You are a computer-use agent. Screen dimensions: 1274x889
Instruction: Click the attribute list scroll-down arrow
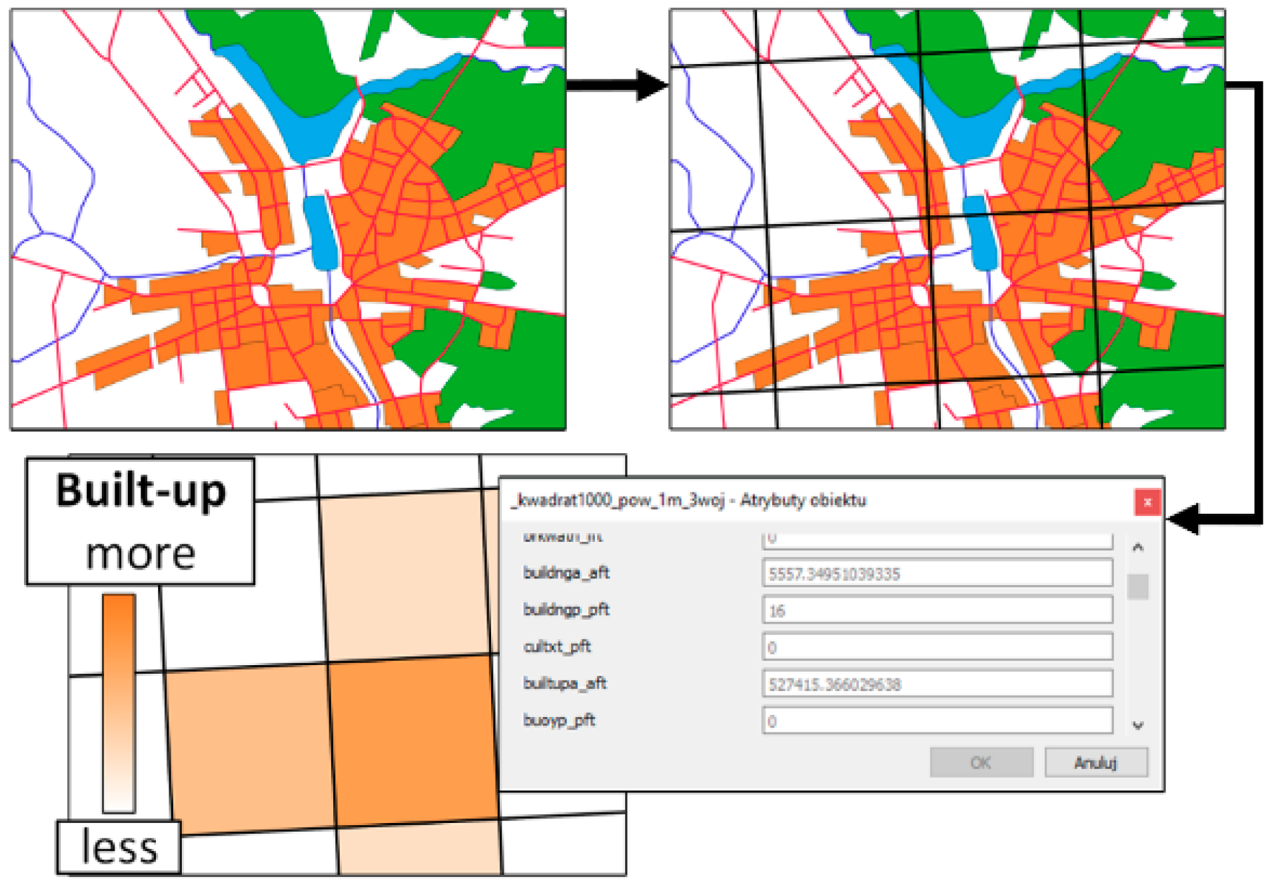click(x=1138, y=725)
